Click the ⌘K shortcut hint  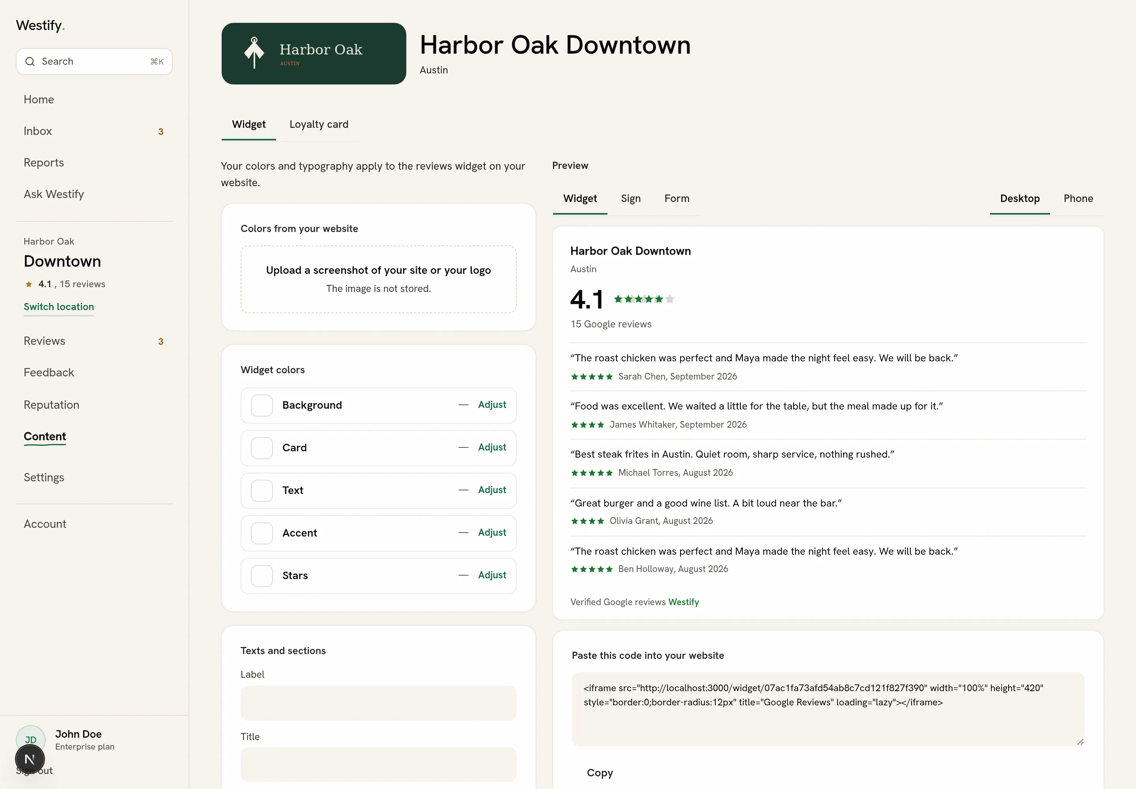click(157, 61)
